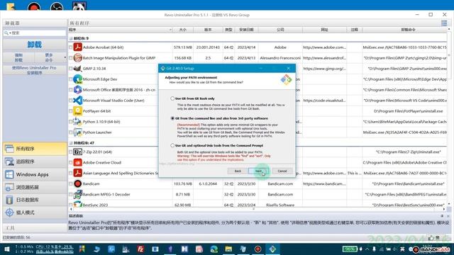Screen dimensions: 454x255
Task: Check the Microsoft Edge Dev checkbox
Action: 71,79
